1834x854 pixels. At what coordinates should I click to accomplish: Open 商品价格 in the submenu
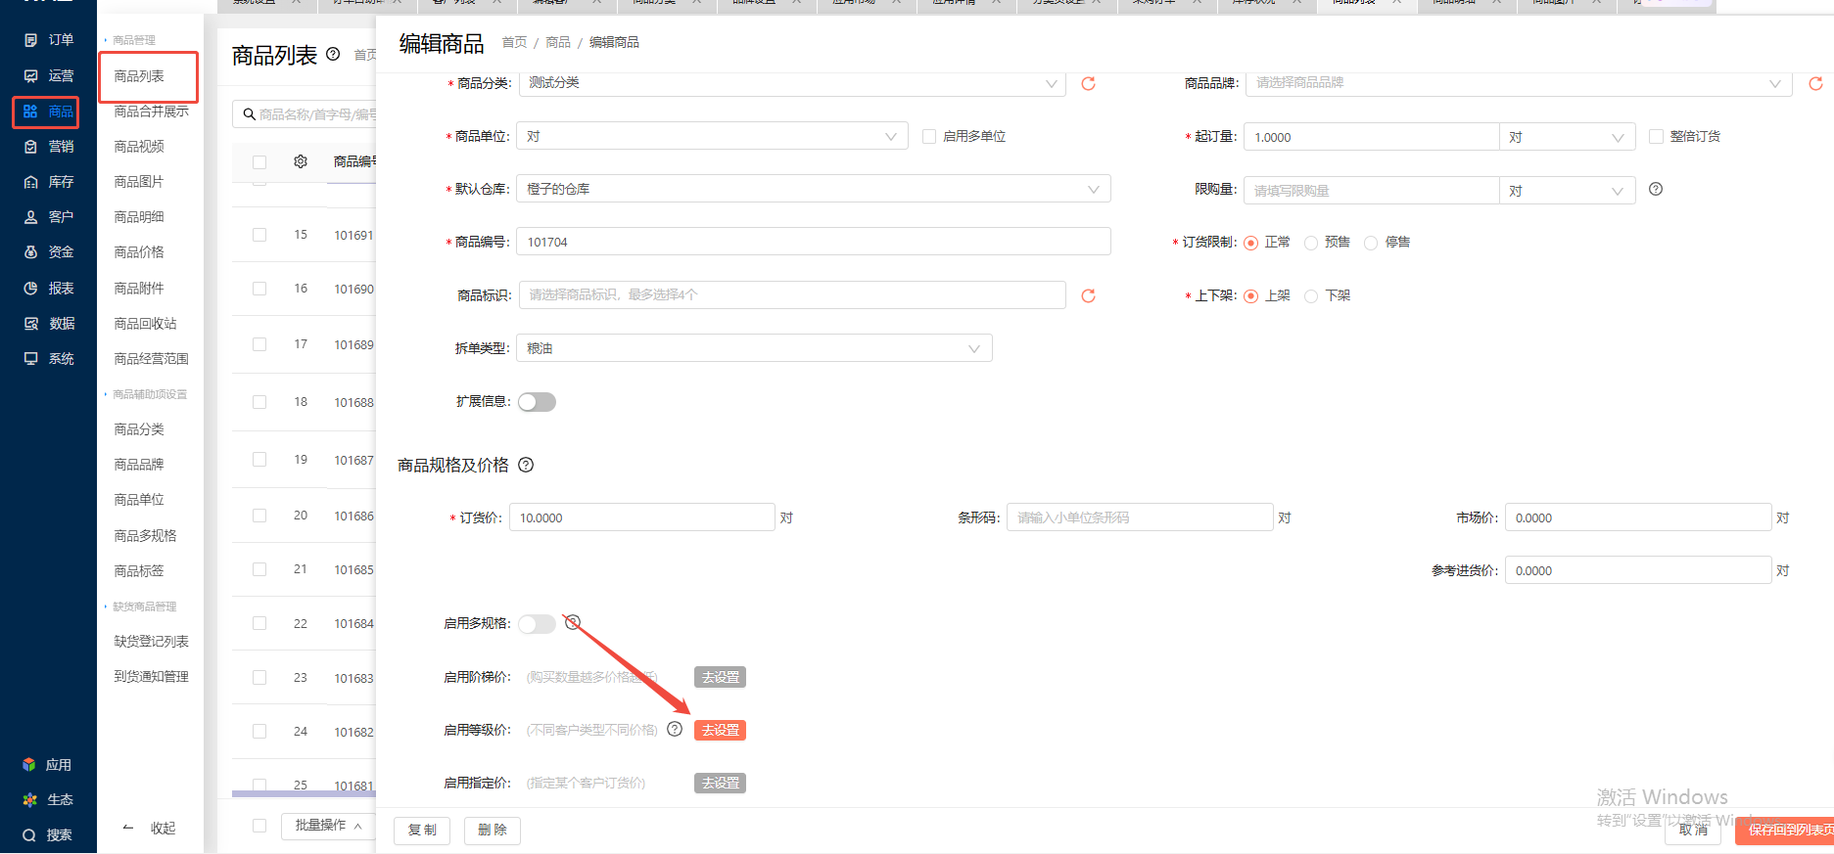pos(139,252)
